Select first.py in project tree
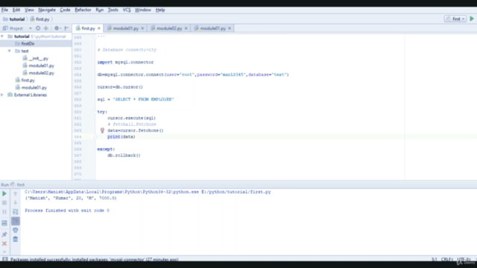This screenshot has height=268, width=477. tap(28, 80)
